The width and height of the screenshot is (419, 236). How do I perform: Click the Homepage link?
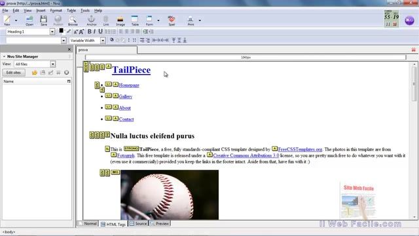click(x=129, y=85)
